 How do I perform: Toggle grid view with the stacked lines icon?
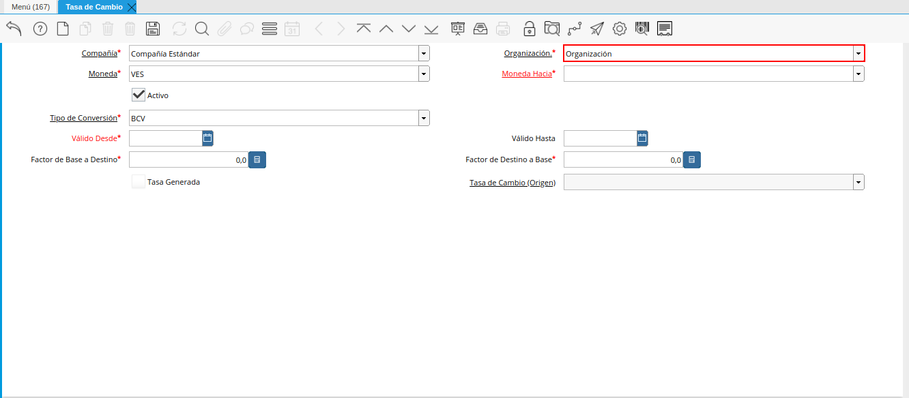pyautogui.click(x=270, y=29)
